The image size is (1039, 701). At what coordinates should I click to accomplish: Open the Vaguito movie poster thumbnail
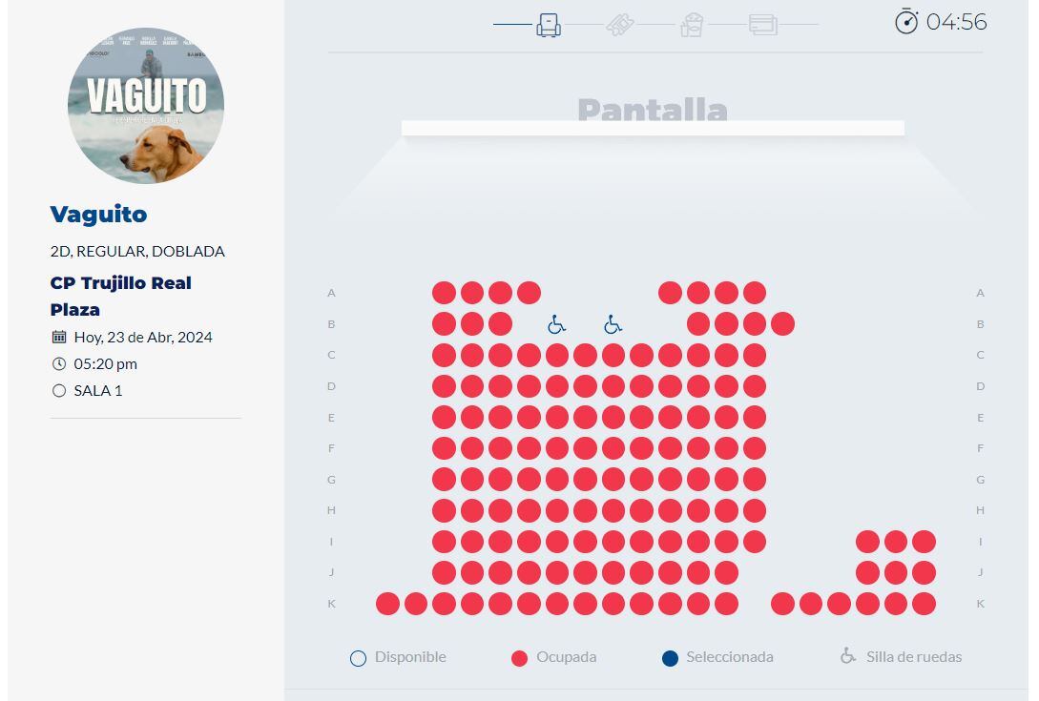[146, 105]
